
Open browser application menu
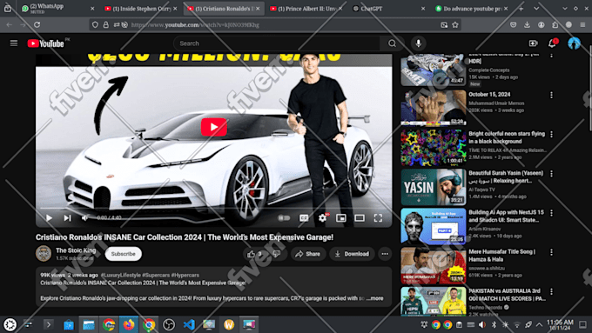coord(582,25)
